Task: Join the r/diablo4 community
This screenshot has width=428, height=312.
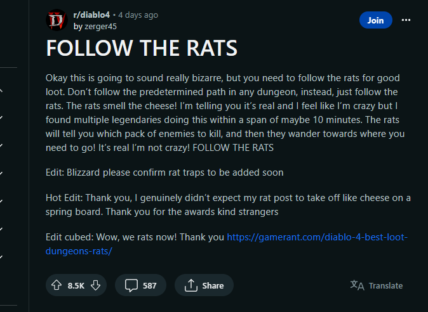Action: pos(375,20)
